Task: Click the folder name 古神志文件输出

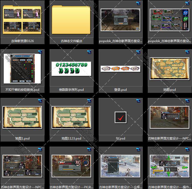Action: click(x=72, y=41)
